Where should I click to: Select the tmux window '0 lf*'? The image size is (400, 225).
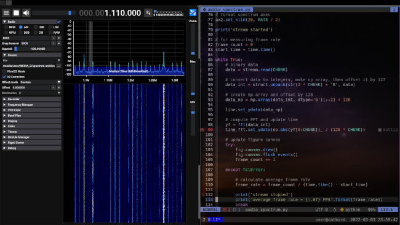pos(215,219)
